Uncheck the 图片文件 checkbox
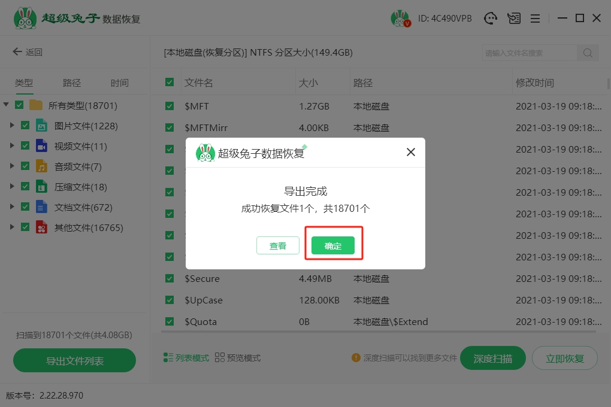 point(25,126)
